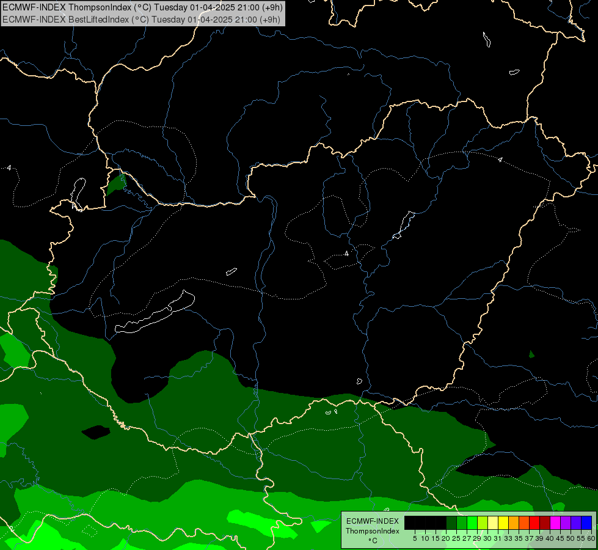Viewport: 598px width, 550px height.
Task: Click the legend tick value '30'
Action: coord(487,538)
